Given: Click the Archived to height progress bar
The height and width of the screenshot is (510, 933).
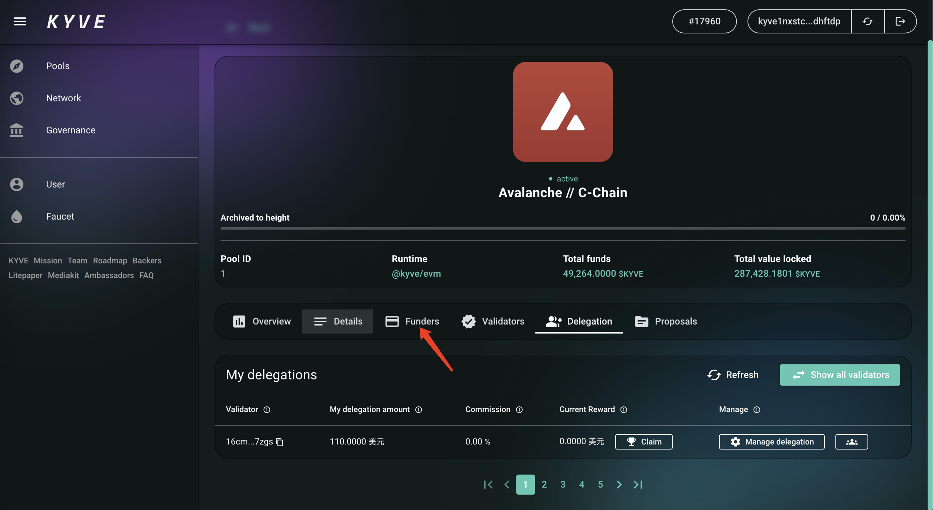Looking at the screenshot, I should coord(562,228).
